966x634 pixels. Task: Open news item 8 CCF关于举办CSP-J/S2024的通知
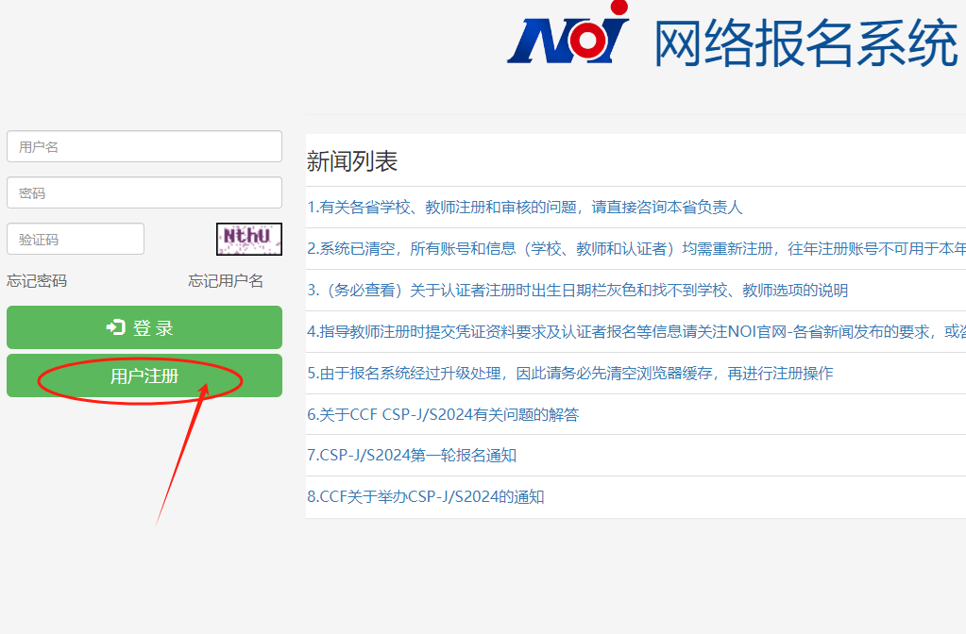426,497
